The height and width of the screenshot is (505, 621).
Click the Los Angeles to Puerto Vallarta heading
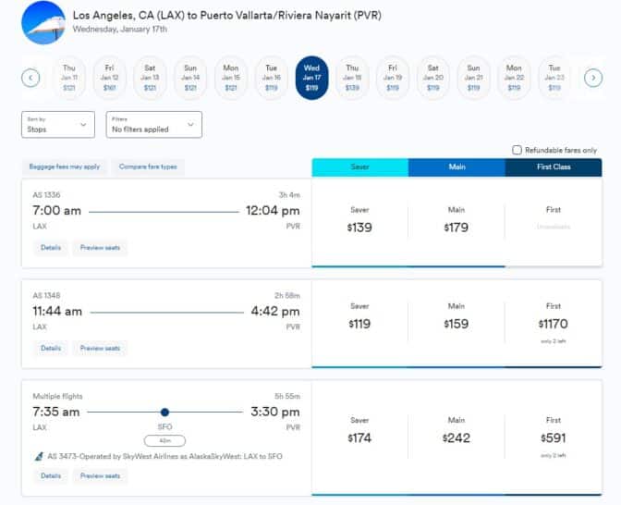click(227, 16)
